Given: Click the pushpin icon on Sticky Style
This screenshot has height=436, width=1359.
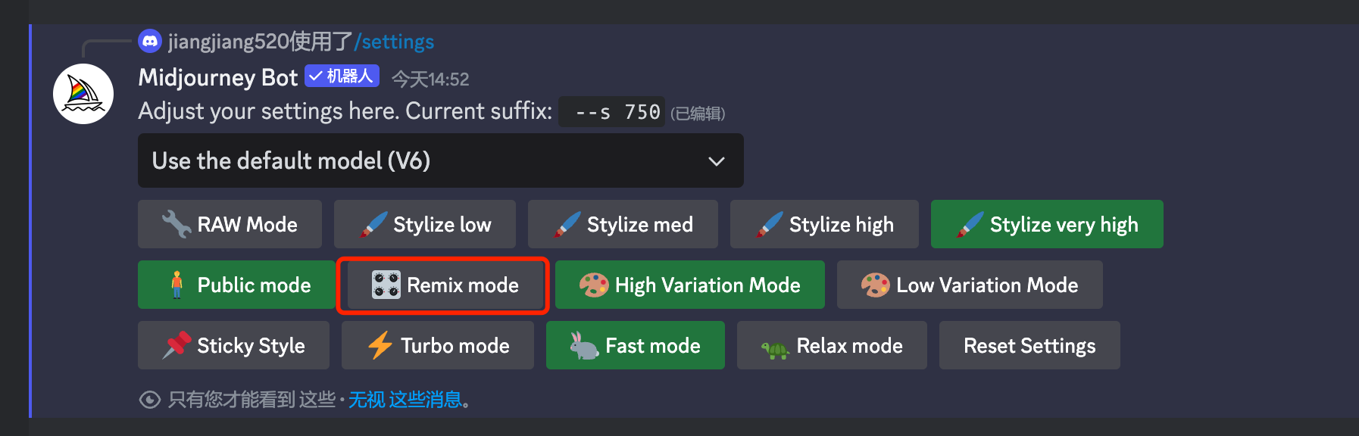Looking at the screenshot, I should 177,345.
